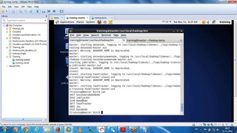
Task: Open the GNOME Places menu
Action: pyautogui.click(x=80, y=22)
